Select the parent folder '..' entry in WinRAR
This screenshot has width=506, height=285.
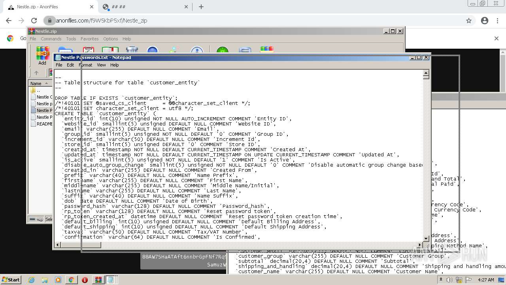(x=38, y=90)
